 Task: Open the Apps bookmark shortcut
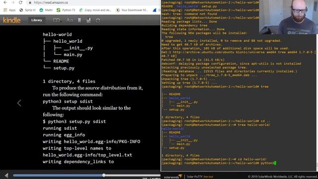point(9,10)
